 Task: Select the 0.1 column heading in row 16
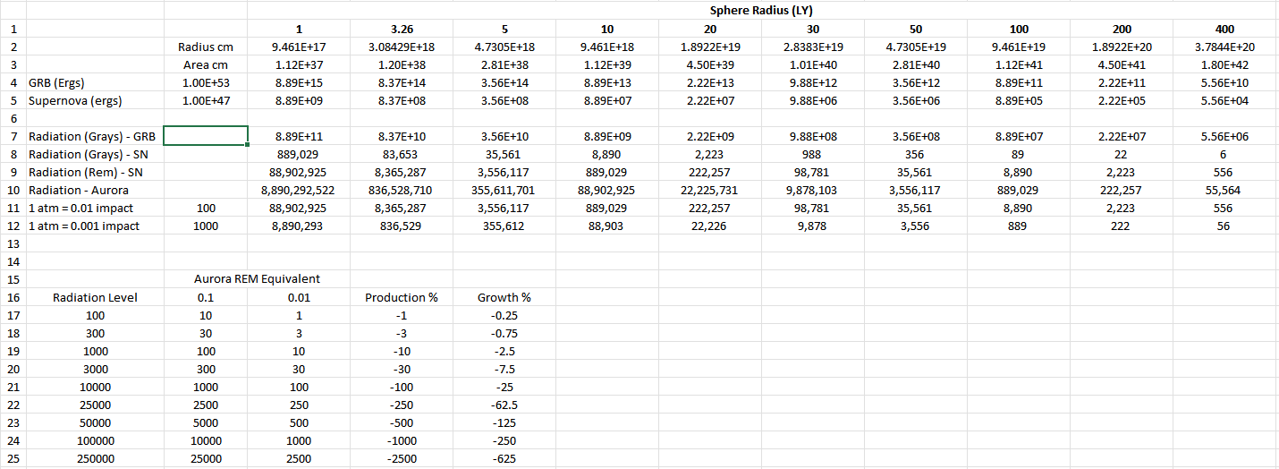tap(206, 297)
